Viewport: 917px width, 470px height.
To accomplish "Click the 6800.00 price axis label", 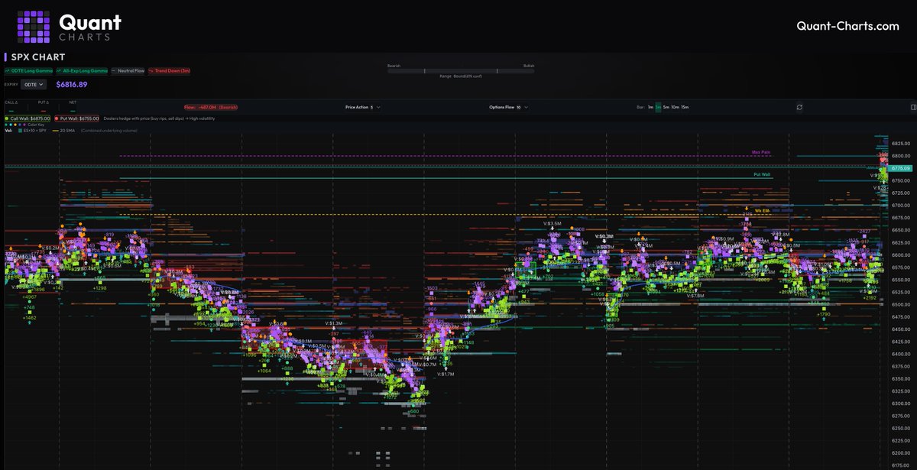I will tap(899, 156).
